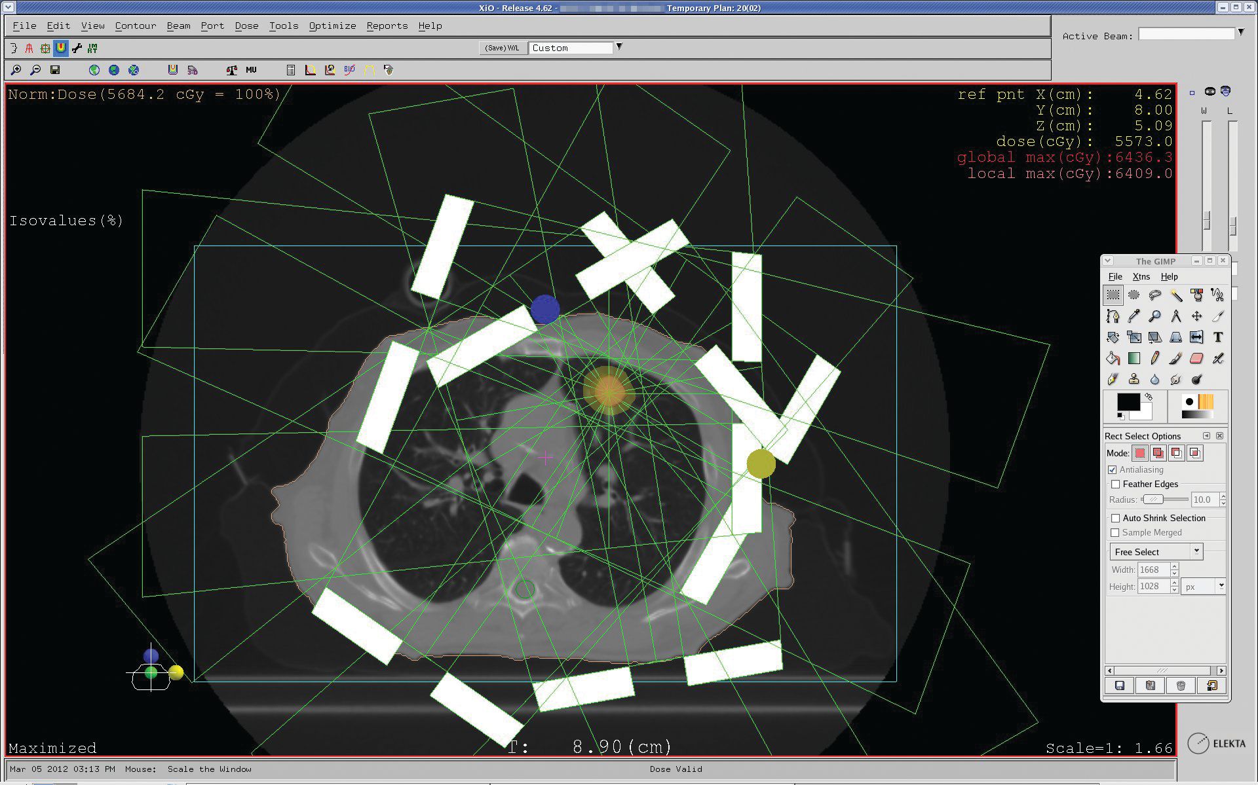
Task: Select GIMP's Clone stamp tool
Action: pyautogui.click(x=1134, y=379)
